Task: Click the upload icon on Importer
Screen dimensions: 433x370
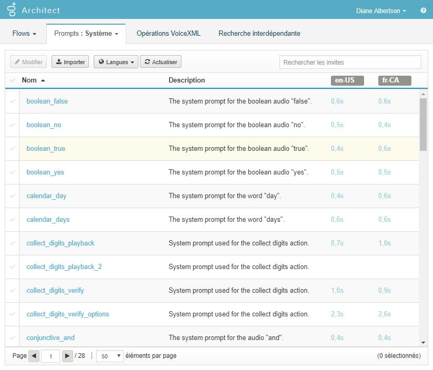Action: pos(59,61)
